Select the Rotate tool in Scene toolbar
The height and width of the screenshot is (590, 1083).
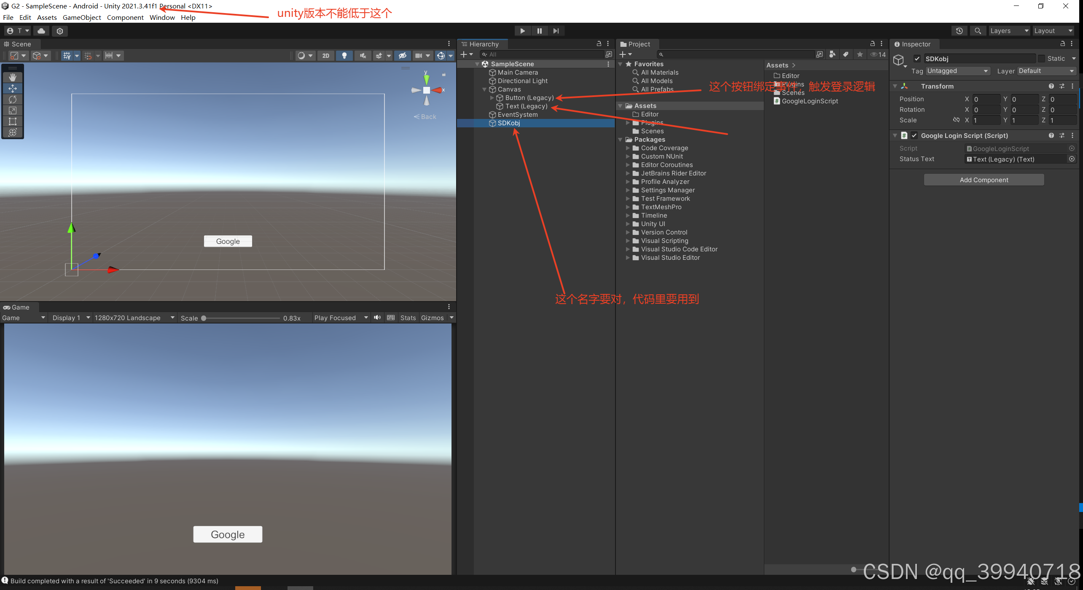tap(13, 100)
